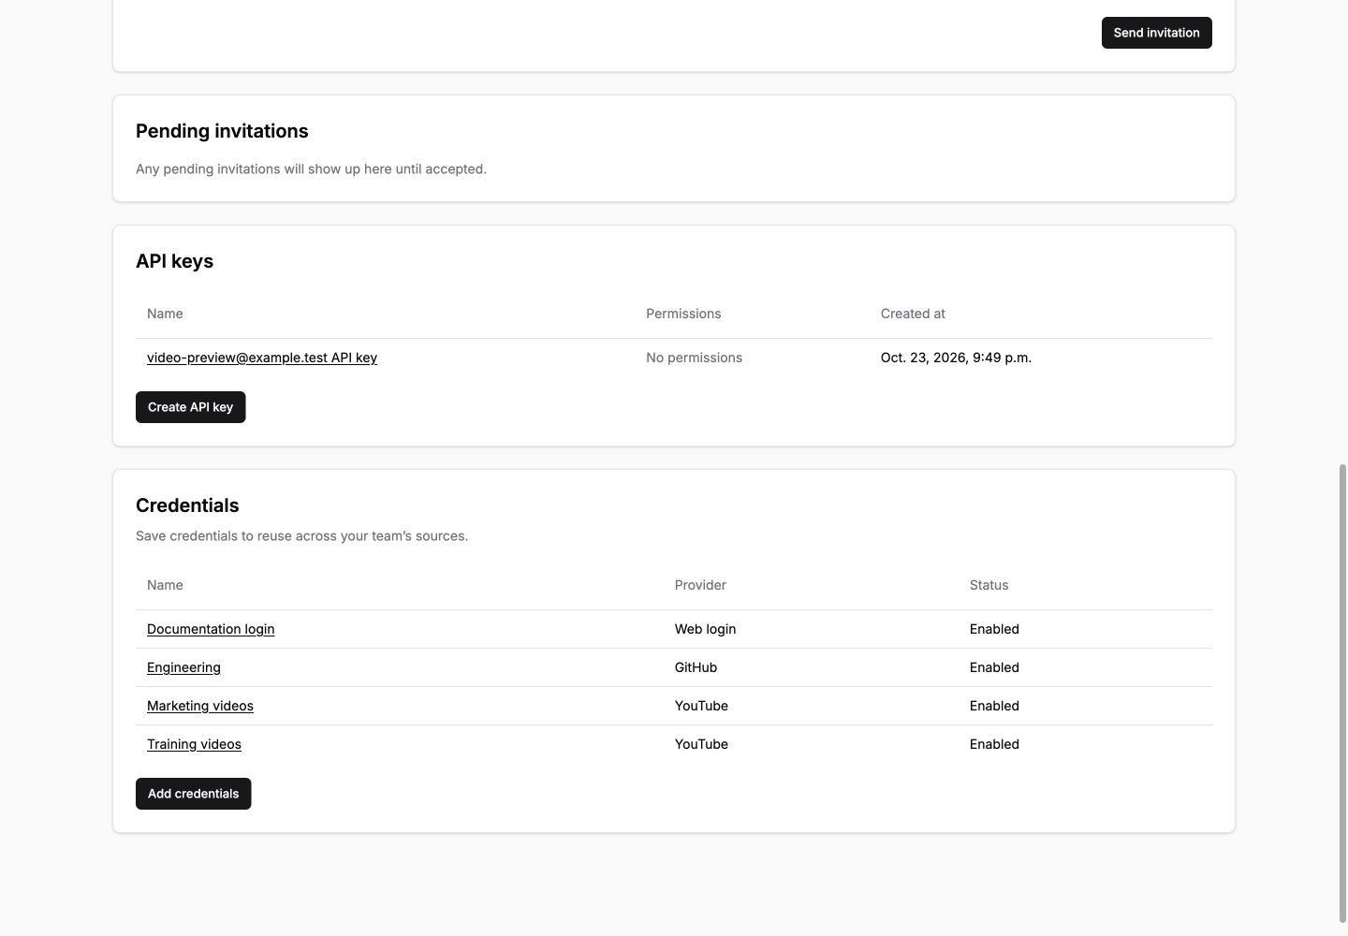Click the Name header in API keys table

[x=165, y=314]
